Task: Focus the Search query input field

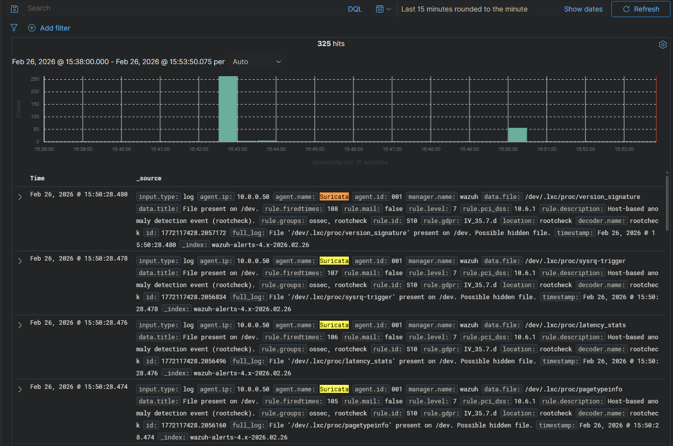Action: pos(180,9)
